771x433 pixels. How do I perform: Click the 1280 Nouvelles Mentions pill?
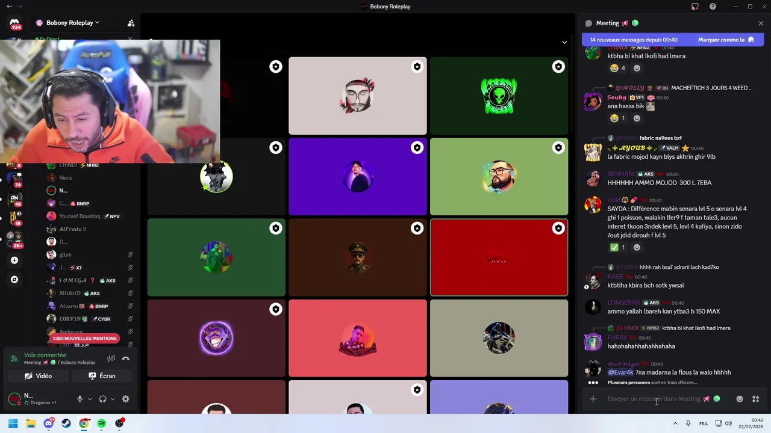84,339
